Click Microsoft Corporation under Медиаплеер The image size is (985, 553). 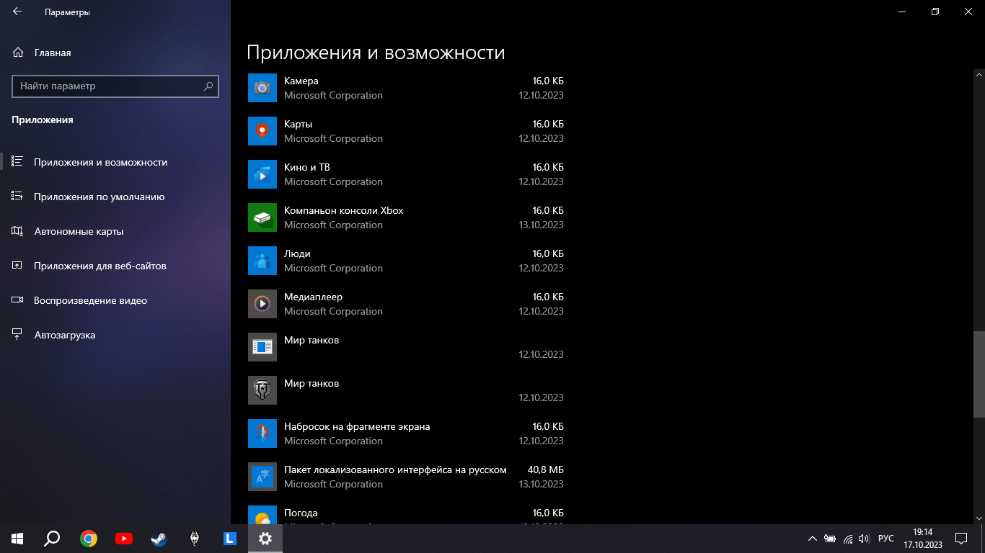333,311
